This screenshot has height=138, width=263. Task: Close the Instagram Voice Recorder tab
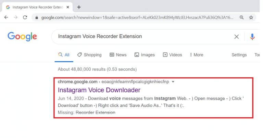pyautogui.click(x=68, y=7)
